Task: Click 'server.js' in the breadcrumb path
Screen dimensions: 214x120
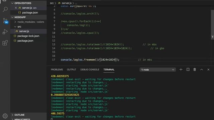Action: coord(67,3)
